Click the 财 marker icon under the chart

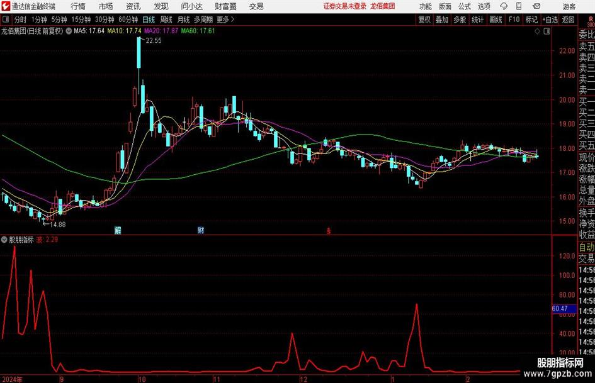(201, 230)
